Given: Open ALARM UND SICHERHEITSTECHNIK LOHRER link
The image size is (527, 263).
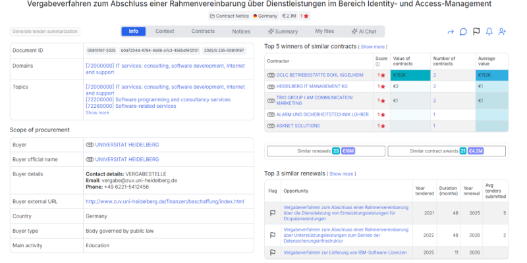Looking at the screenshot, I should [x=322, y=114].
